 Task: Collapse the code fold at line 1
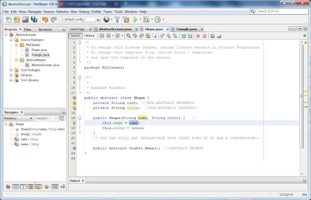click(x=80, y=42)
